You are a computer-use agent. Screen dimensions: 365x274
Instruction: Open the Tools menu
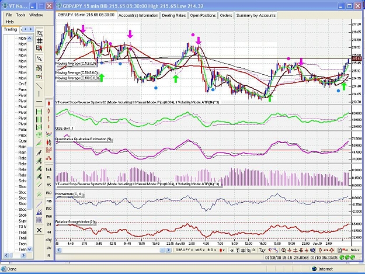[x=20, y=15]
